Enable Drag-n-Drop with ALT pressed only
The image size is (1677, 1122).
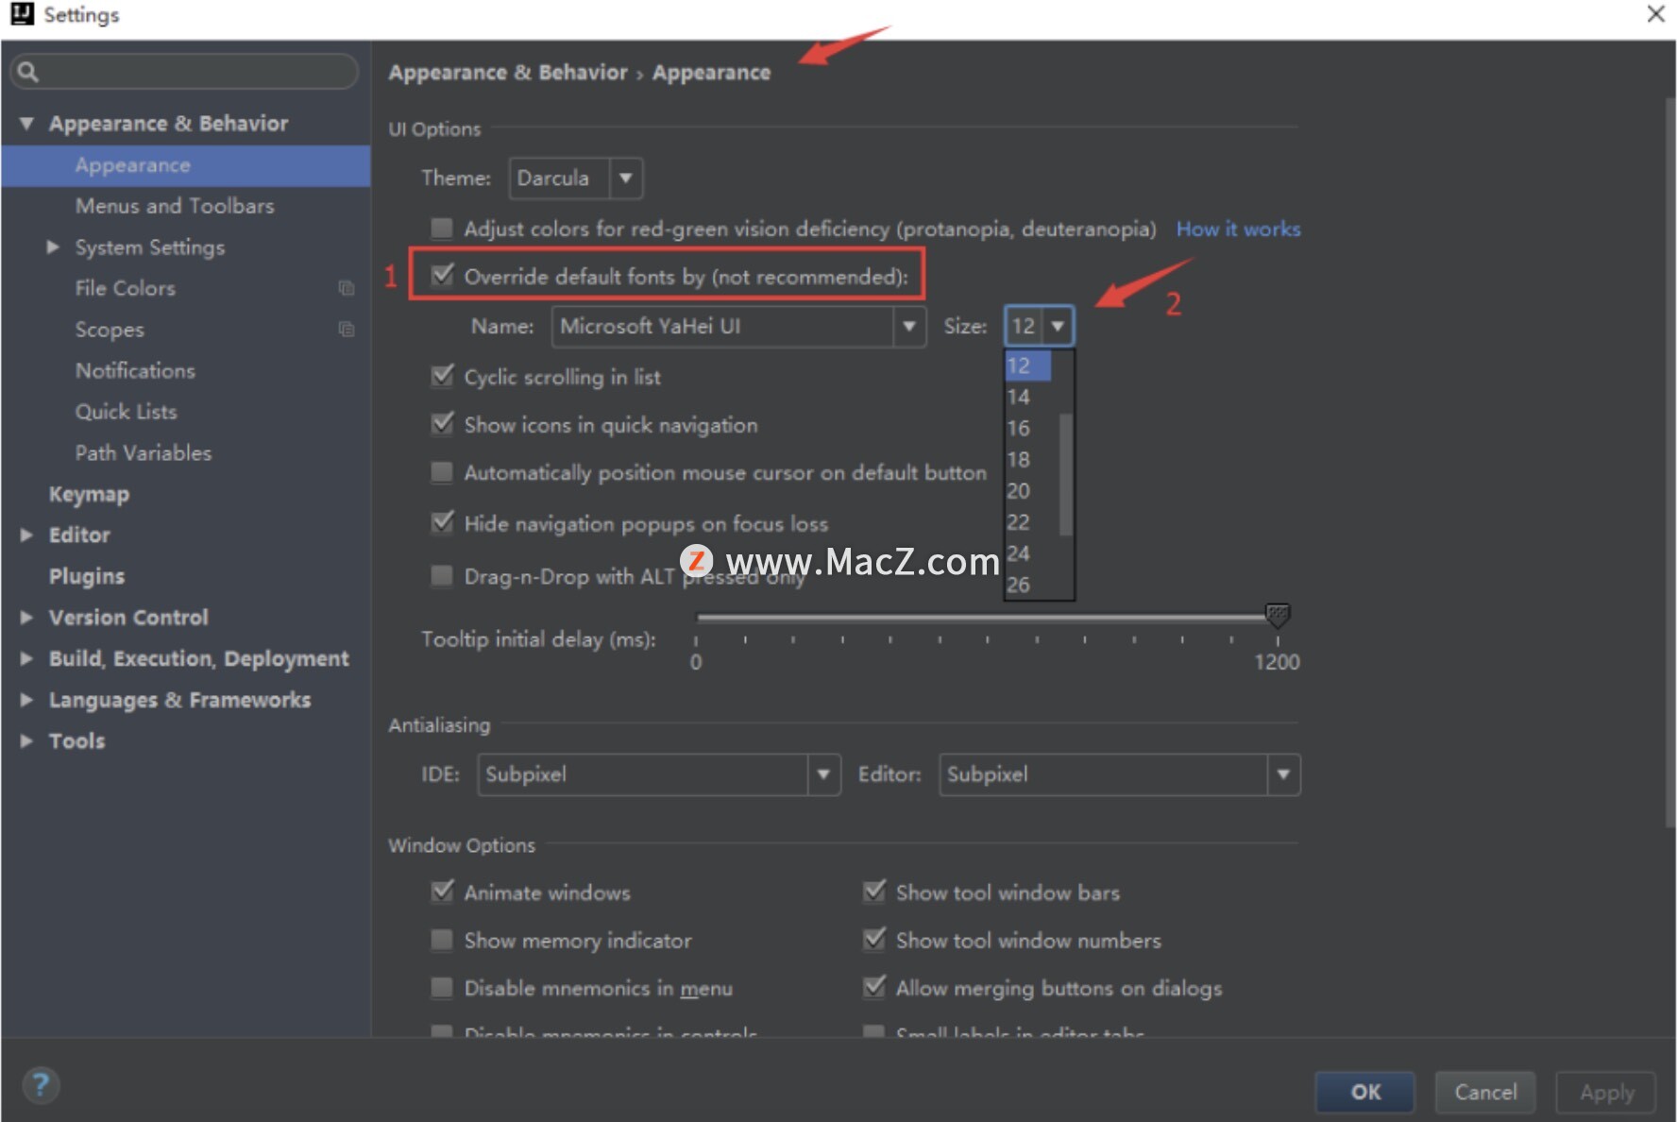tap(441, 576)
